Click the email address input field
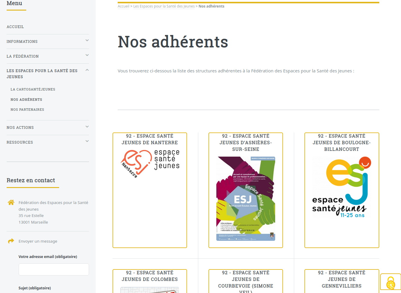 pyautogui.click(x=54, y=269)
